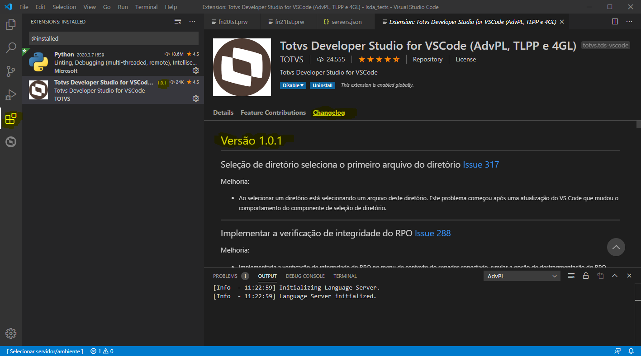
Task: Open the Explorer view in activity bar
Action: click(x=11, y=24)
